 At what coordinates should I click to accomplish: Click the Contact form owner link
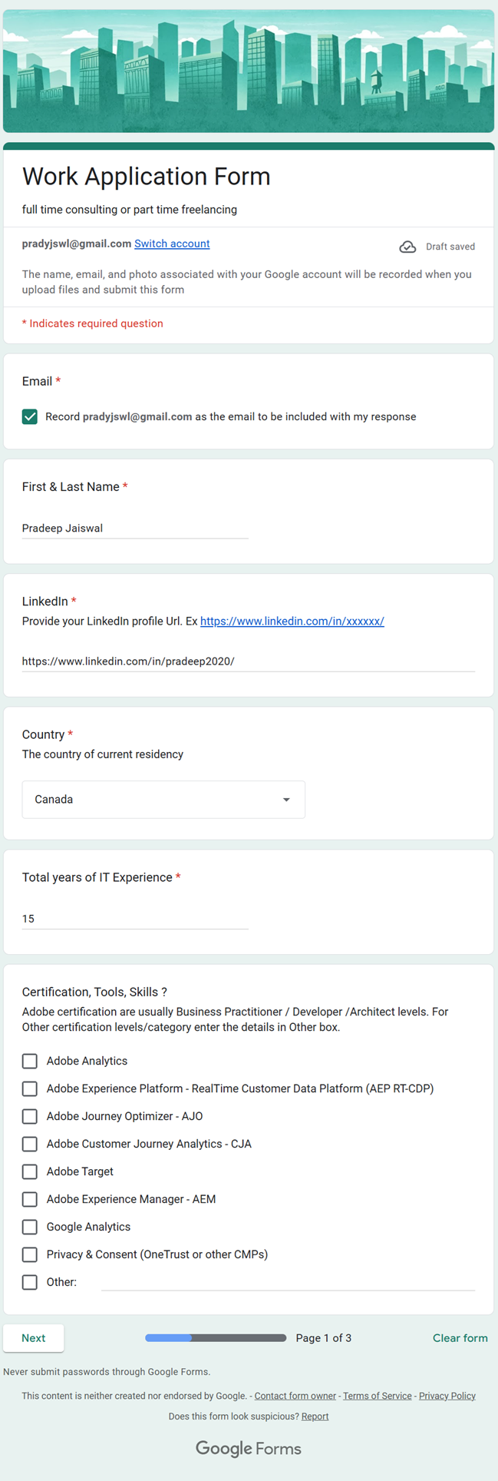pos(295,1396)
